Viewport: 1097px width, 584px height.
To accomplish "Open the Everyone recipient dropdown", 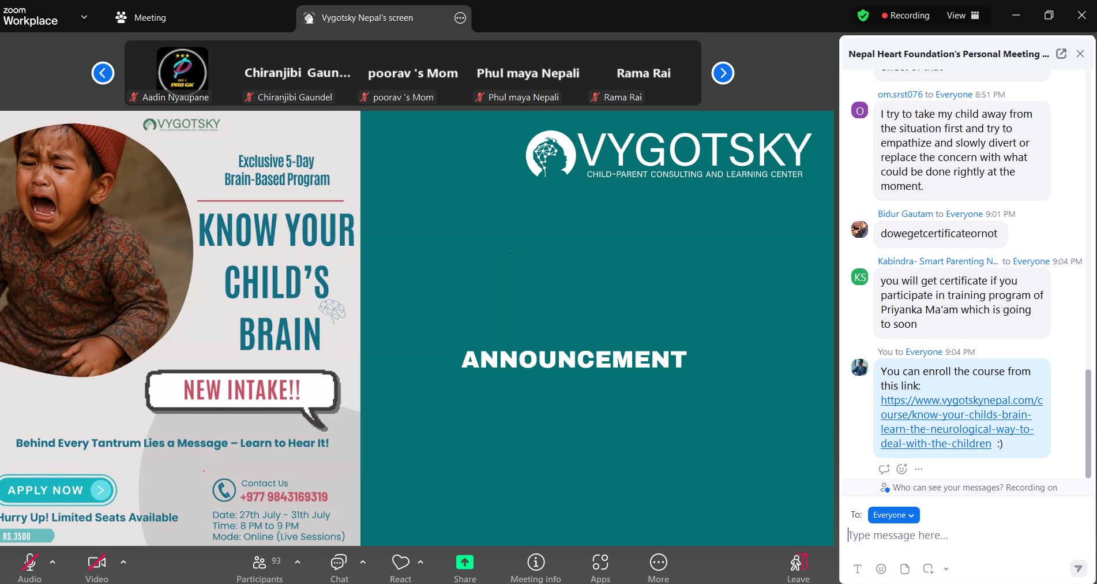I will point(893,515).
